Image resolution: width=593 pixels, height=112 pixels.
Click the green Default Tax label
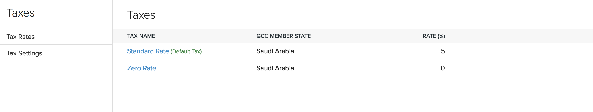186,51
